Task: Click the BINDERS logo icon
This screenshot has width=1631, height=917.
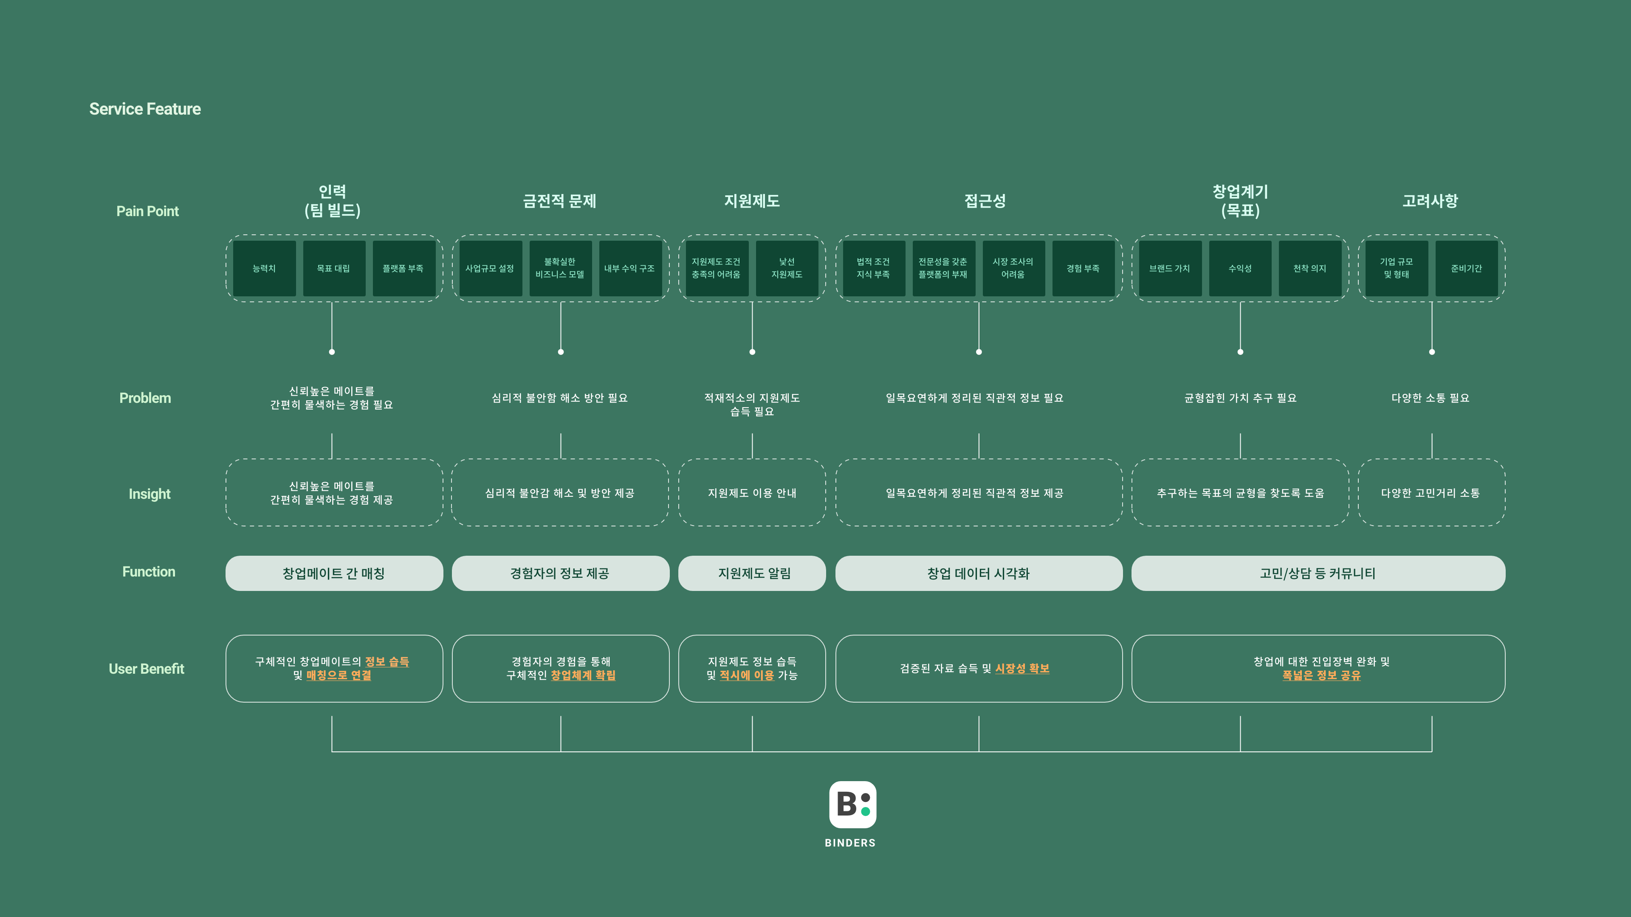Action: (852, 804)
